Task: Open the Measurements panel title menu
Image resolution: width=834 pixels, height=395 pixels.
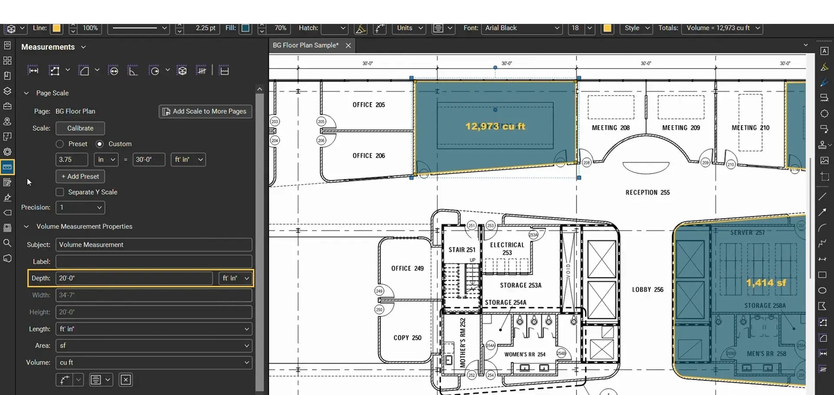Action: pos(83,47)
